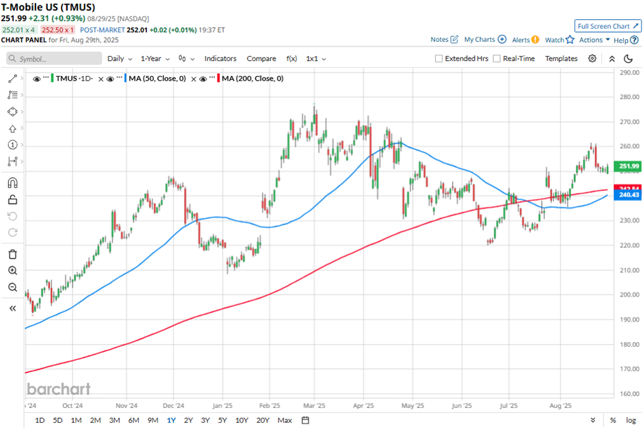Expand the bottom panel double chevron
Image resolution: width=643 pixels, height=429 pixels.
pyautogui.click(x=593, y=420)
